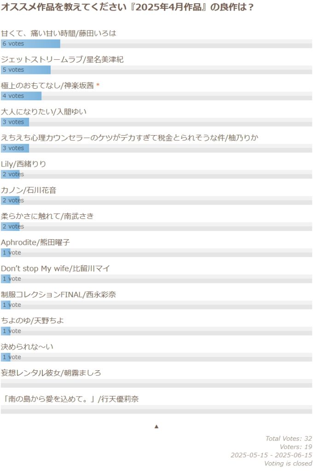The width and height of the screenshot is (313, 471).
Task: Click Don't stop My wife/比留川マイ option
Action: [x=55, y=269]
